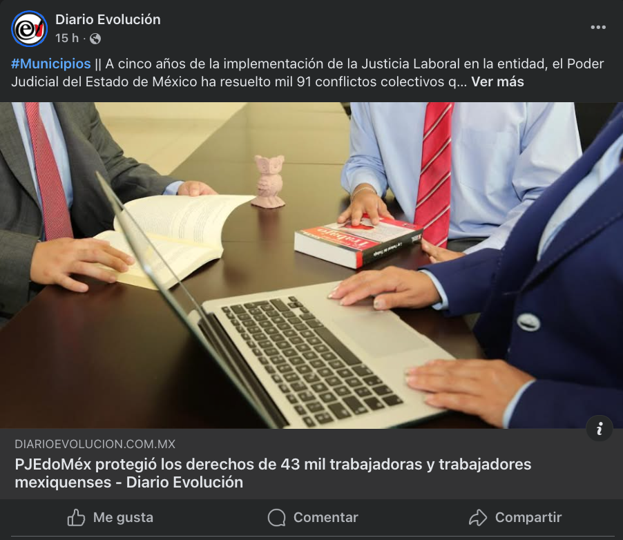Click the info icon on image

pyautogui.click(x=599, y=428)
